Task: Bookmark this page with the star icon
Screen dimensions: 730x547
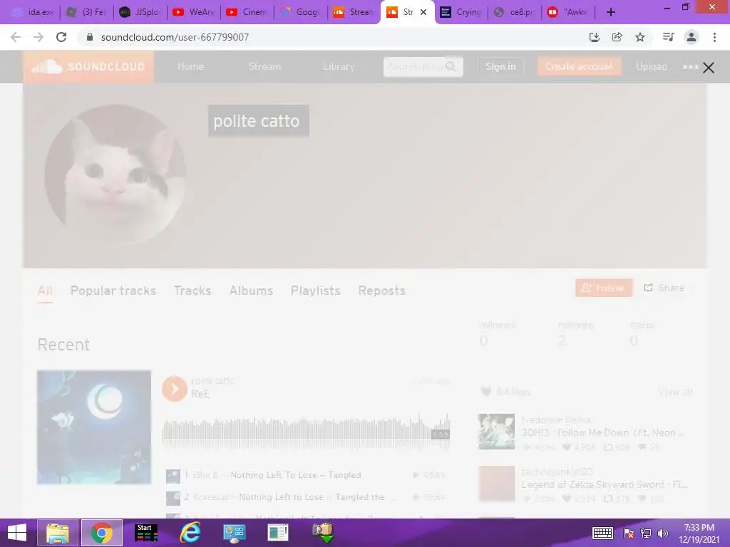Action: coord(640,37)
